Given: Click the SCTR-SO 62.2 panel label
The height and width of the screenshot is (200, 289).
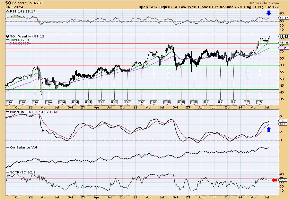Looking at the screenshot, I should (21, 172).
